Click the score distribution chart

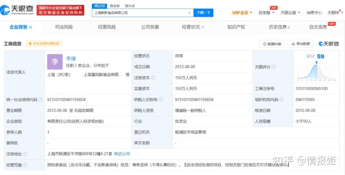click(316, 71)
